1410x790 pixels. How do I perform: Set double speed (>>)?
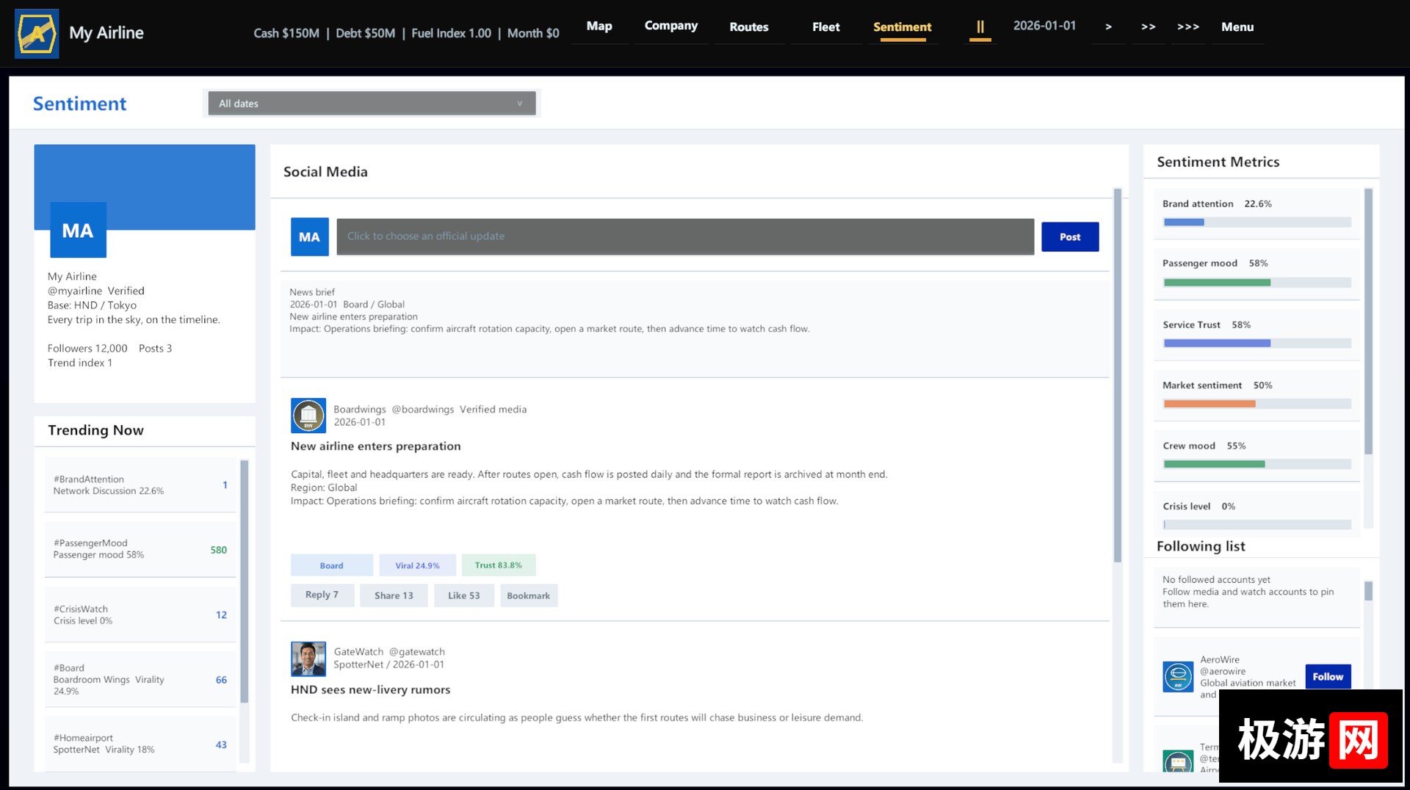1148,27
